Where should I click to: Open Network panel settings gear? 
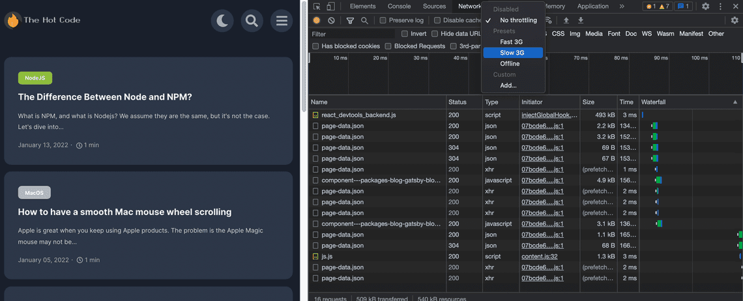735,20
